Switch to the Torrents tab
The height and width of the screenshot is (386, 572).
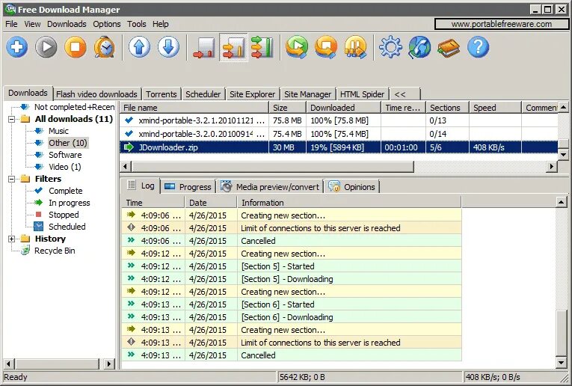[162, 94]
